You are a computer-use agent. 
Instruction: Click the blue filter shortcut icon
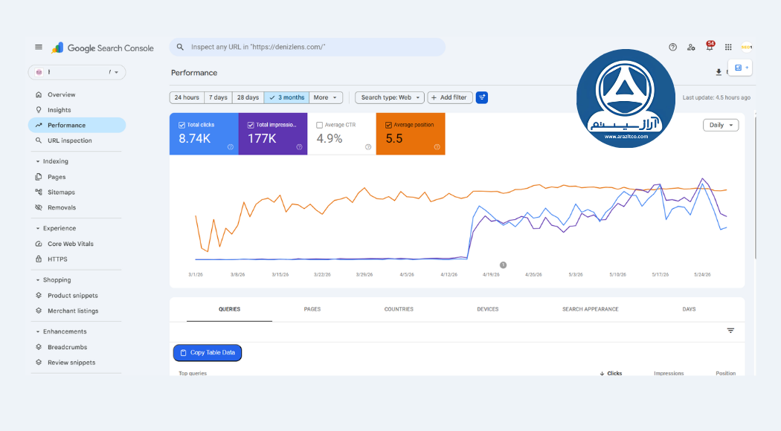click(482, 97)
